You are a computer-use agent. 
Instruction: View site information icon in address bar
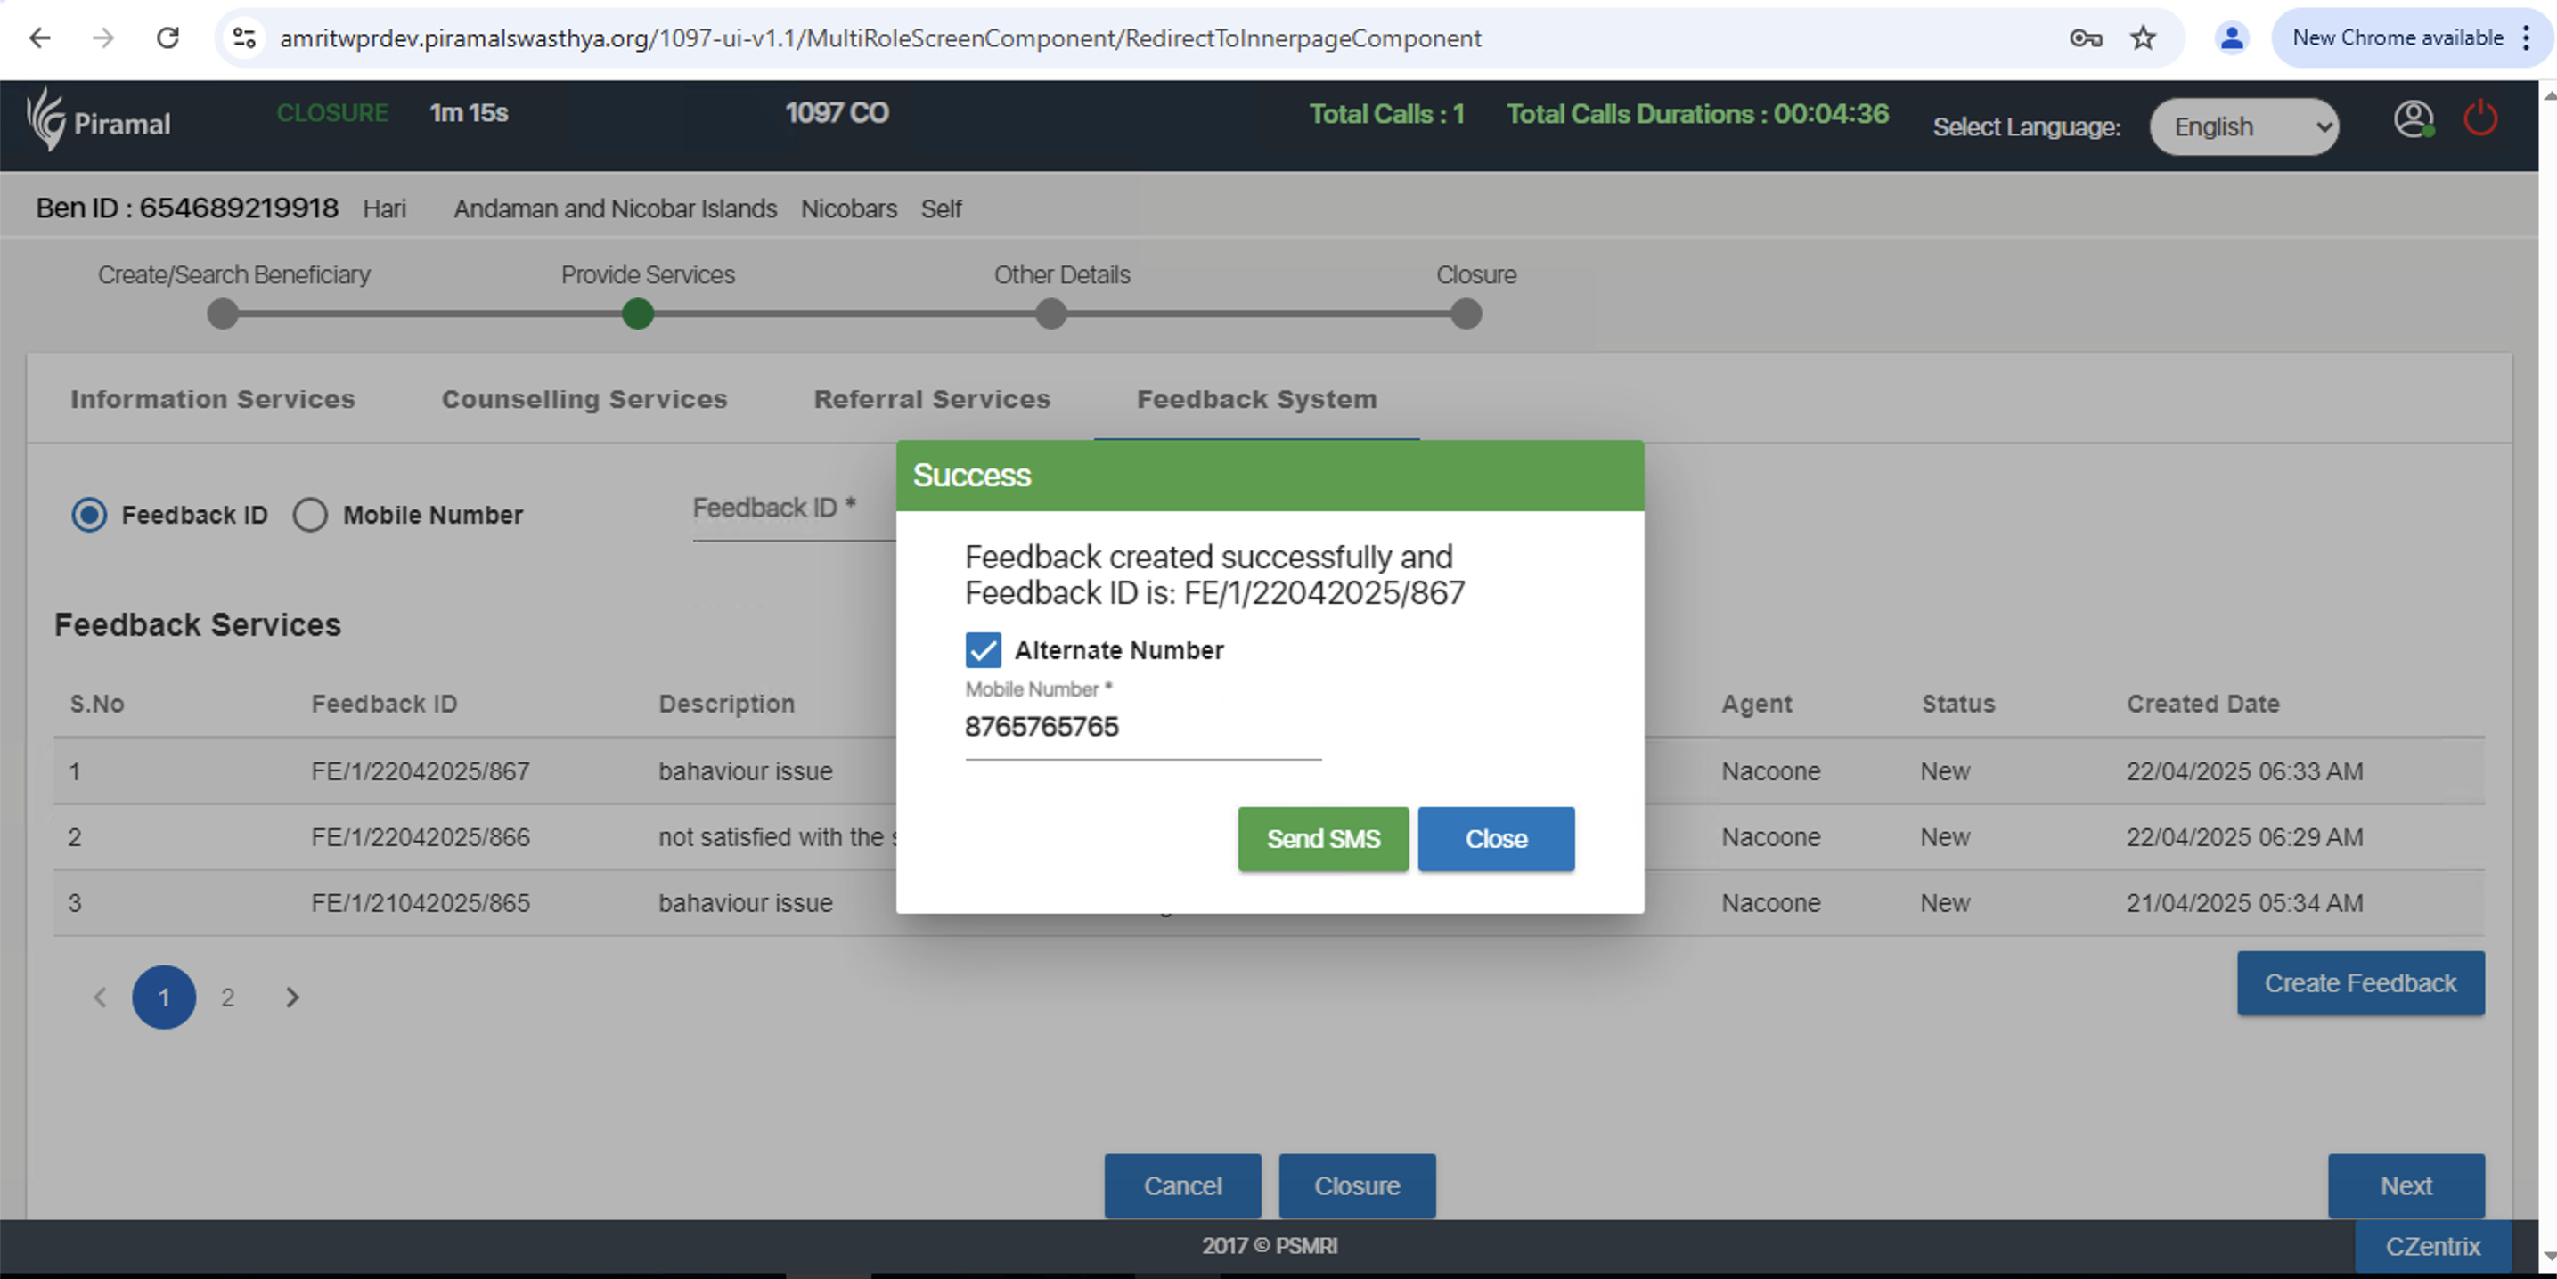point(244,37)
